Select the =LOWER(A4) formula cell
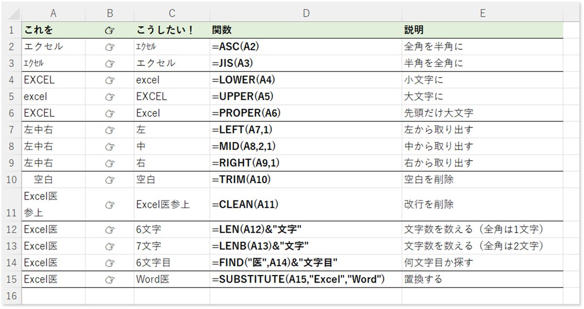 (x=306, y=80)
